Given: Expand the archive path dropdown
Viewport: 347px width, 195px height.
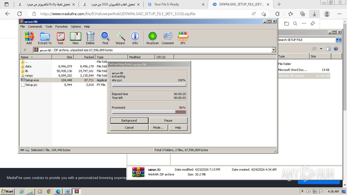Looking at the screenshot, I should [274, 50].
